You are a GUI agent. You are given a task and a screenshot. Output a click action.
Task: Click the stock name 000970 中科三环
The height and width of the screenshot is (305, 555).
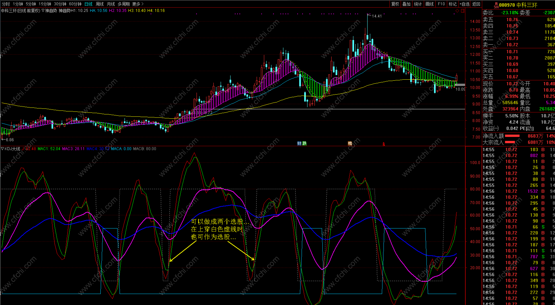point(518,5)
